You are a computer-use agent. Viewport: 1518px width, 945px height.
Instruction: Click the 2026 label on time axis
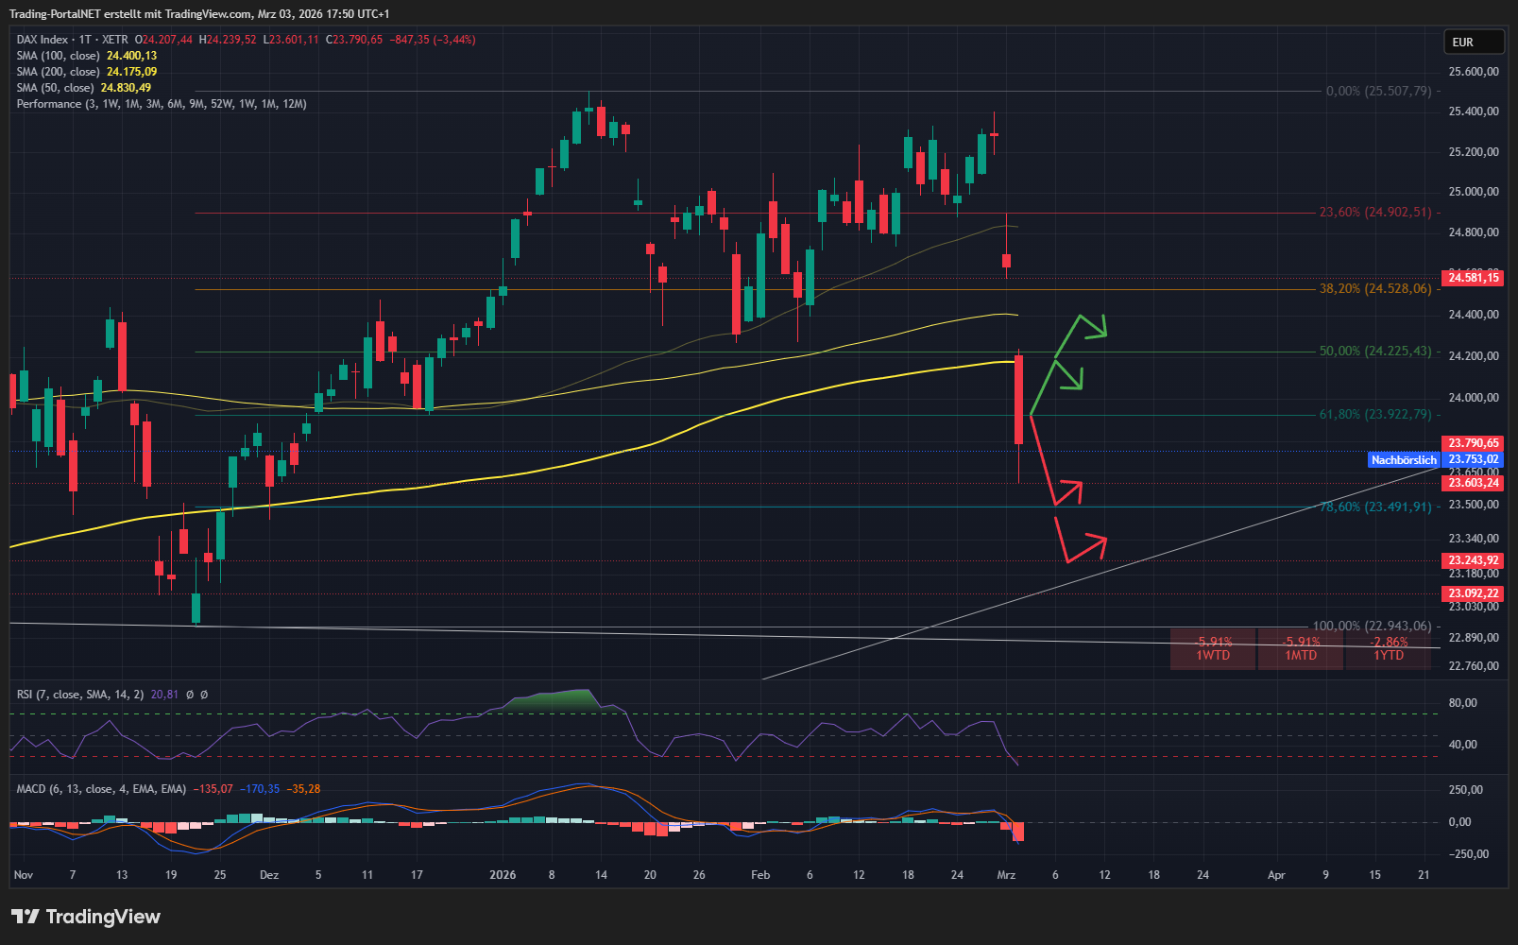pyautogui.click(x=503, y=875)
